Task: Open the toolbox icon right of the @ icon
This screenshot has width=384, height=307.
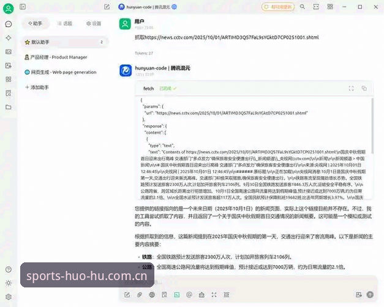Action: coord(201,295)
